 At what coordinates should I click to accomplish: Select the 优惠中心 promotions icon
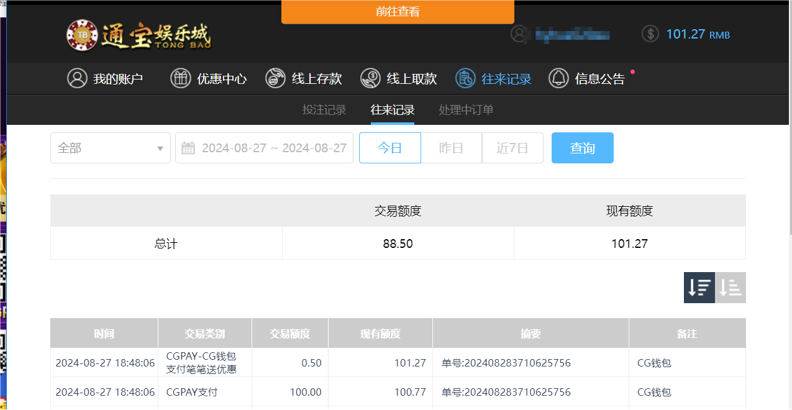point(180,78)
